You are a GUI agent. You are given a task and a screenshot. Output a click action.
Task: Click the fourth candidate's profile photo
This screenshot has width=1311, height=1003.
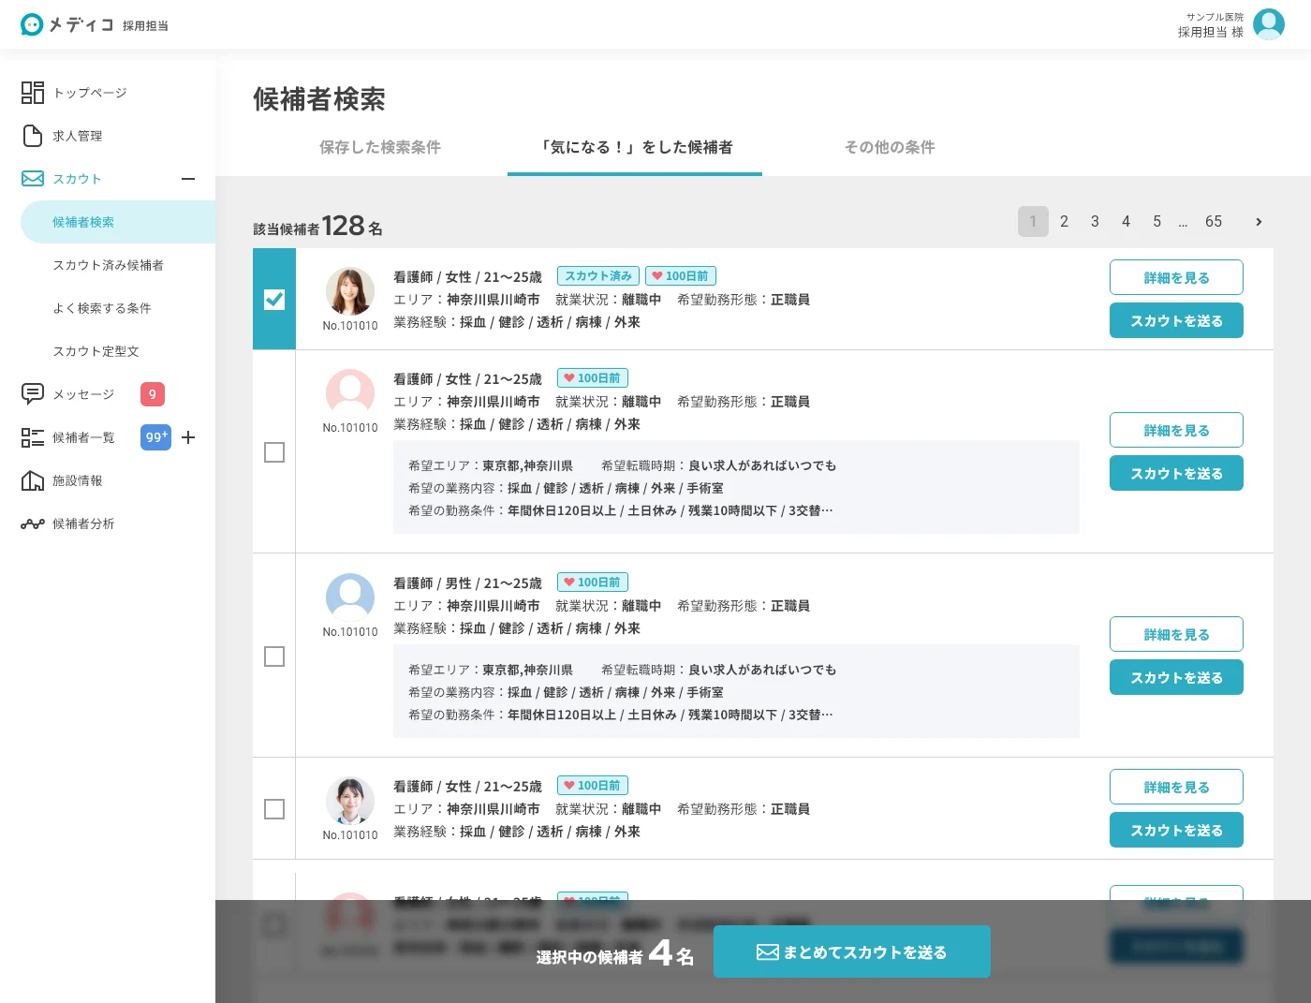click(x=350, y=800)
